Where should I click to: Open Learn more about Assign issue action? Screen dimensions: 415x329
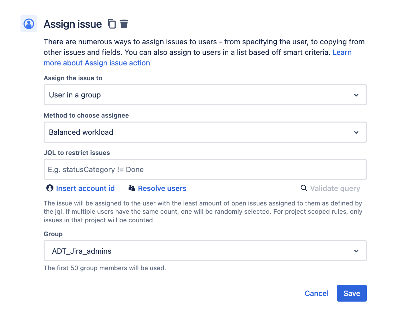[97, 63]
